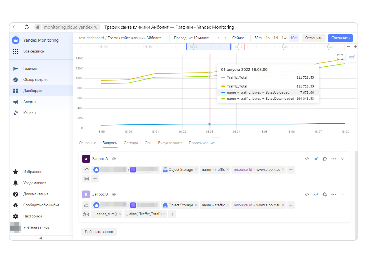Open the test-dashboard breadcrumb link

coord(91,38)
